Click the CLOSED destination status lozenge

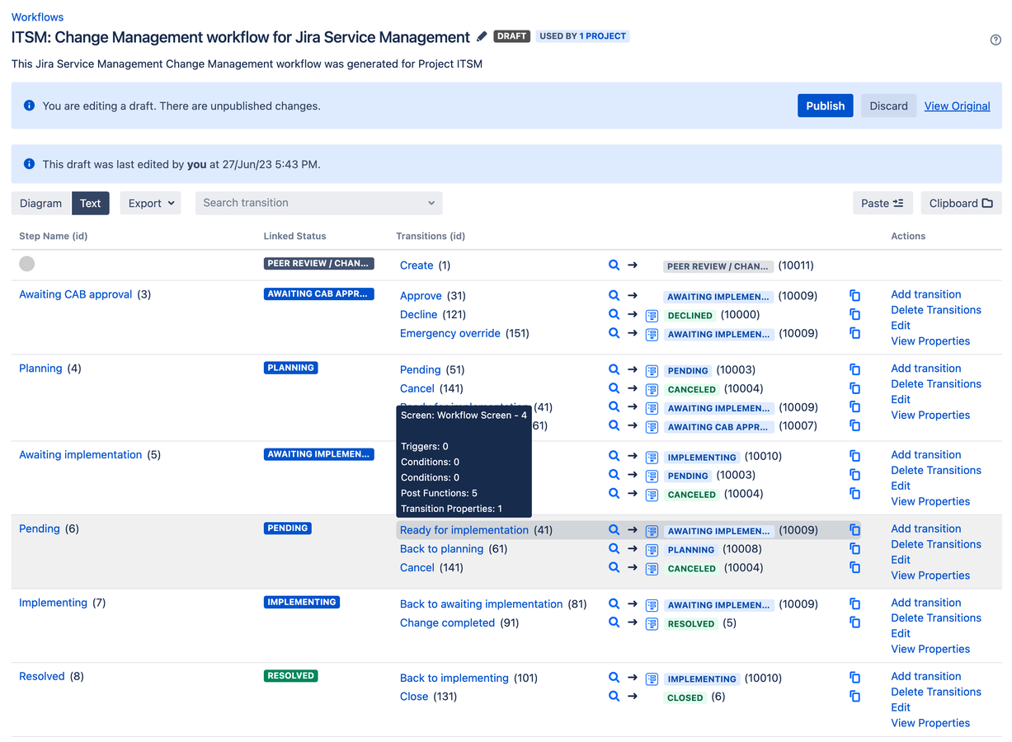[685, 697]
